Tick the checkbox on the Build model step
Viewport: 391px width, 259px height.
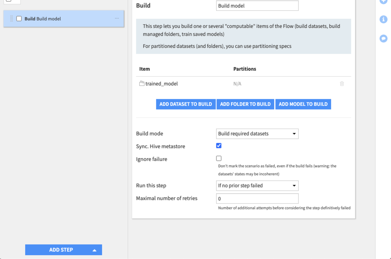coord(19,19)
